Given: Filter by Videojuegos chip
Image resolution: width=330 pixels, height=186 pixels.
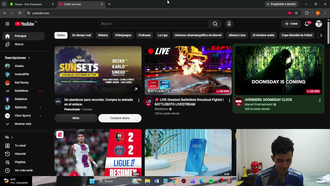Looking at the screenshot, I should [x=123, y=35].
